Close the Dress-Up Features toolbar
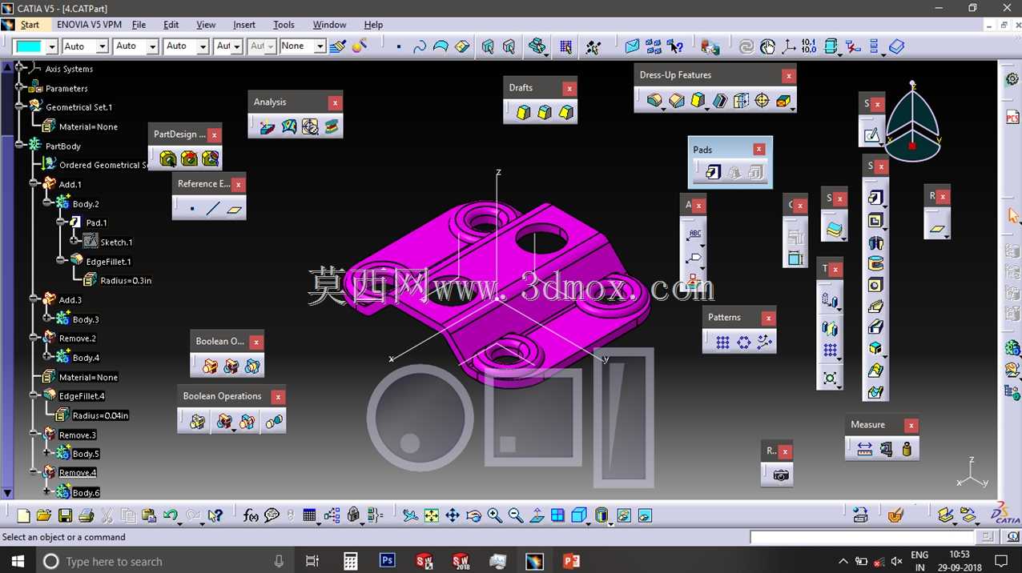 [x=789, y=76]
